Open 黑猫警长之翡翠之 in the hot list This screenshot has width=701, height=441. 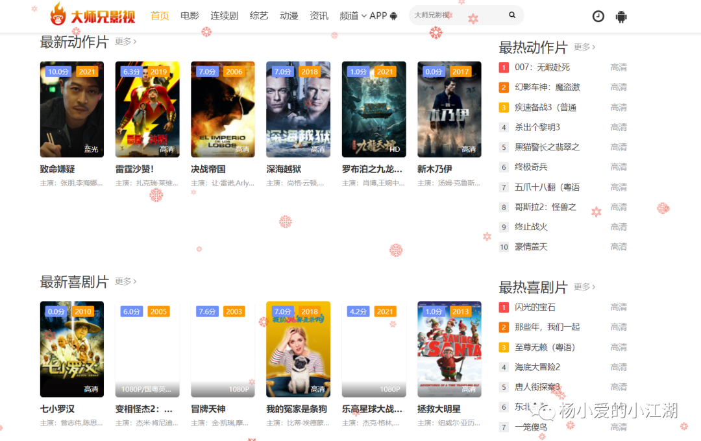547,147
